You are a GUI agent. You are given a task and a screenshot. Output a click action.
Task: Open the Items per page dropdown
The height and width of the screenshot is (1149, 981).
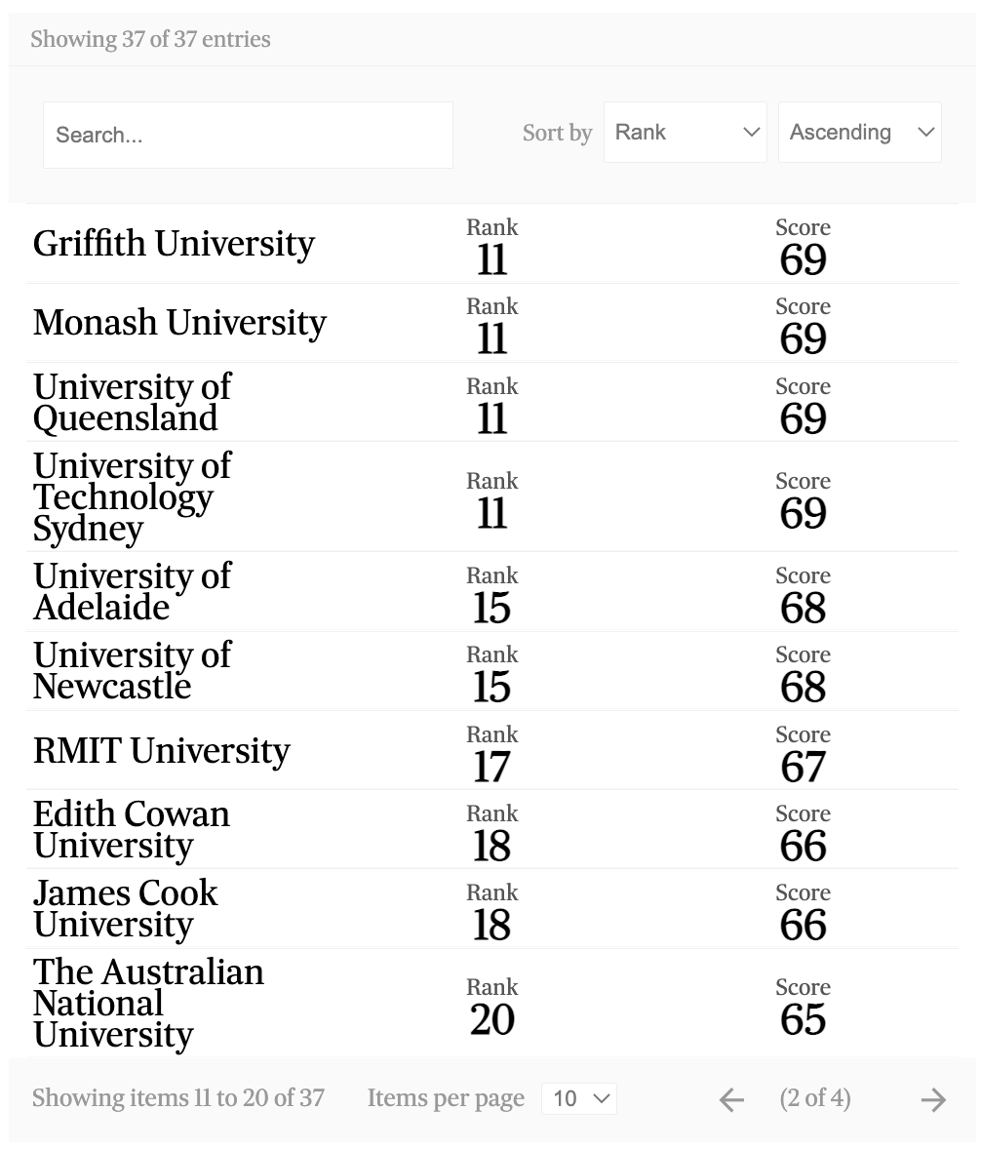579,1099
